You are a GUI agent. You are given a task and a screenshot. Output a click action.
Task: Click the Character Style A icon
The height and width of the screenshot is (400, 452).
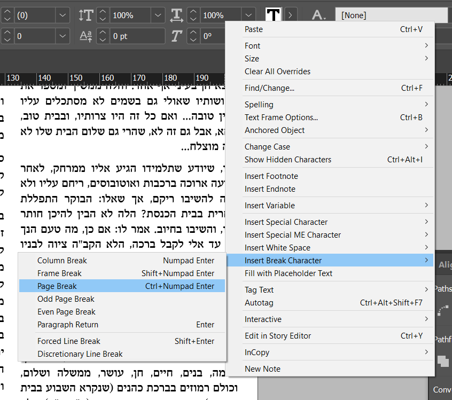(x=319, y=15)
